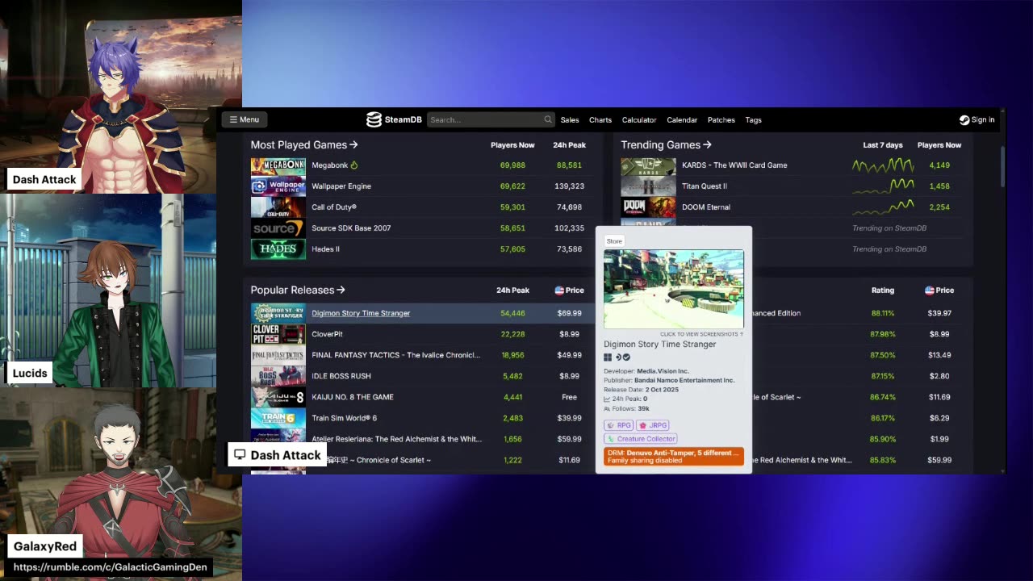Click the Final Fantasy Tactics game thumbnail

(x=278, y=355)
